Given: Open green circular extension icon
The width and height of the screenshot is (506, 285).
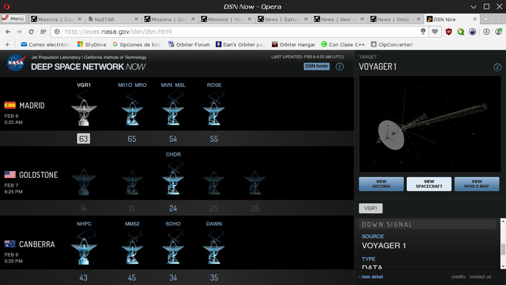Looking at the screenshot, I should coord(461,32).
